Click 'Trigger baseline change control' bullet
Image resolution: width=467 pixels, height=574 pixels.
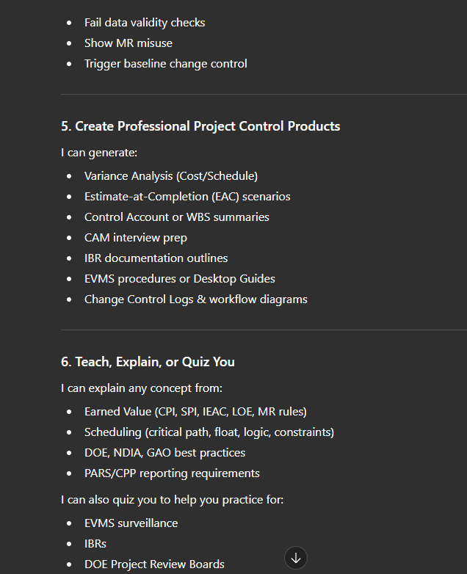[x=165, y=64]
